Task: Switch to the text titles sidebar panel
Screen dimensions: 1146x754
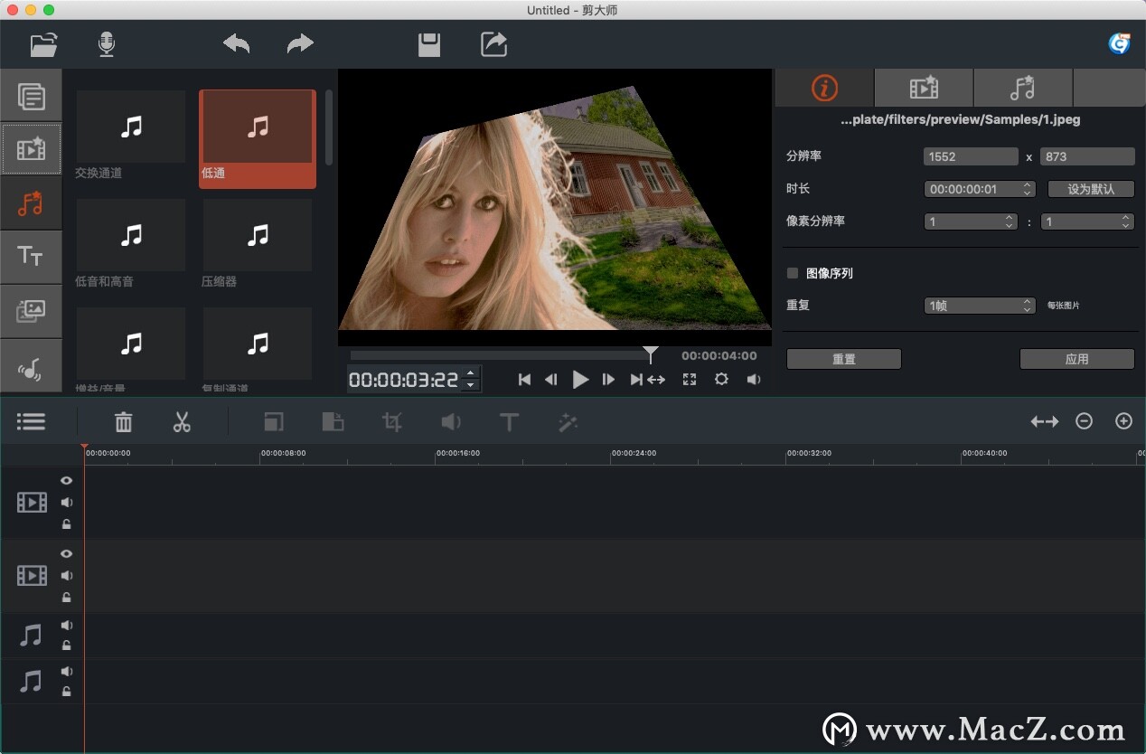Action: pyautogui.click(x=32, y=257)
